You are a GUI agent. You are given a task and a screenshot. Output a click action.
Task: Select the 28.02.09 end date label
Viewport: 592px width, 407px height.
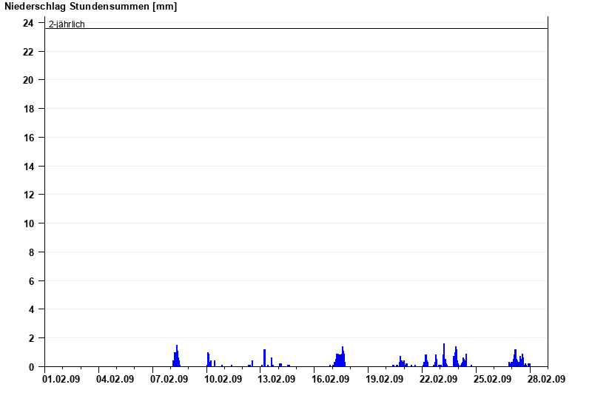click(x=546, y=379)
